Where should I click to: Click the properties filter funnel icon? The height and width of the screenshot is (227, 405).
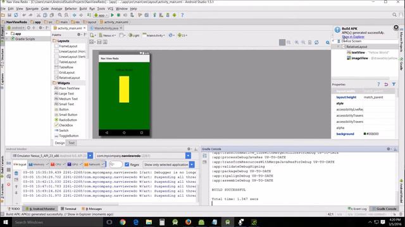(394, 84)
